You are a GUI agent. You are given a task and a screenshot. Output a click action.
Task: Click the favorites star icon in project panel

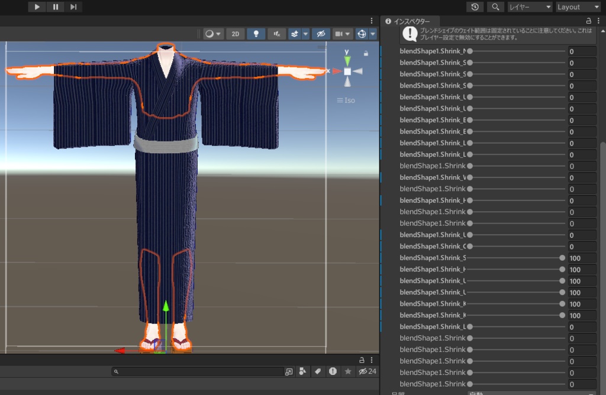(348, 371)
